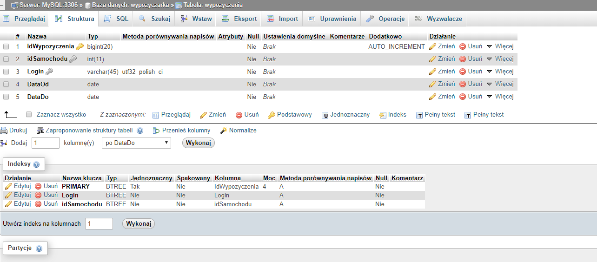Focus the number of columns to add field
The height and width of the screenshot is (262, 597).
(x=46, y=143)
